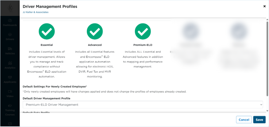Click the company logo at sidebar top
269x127 pixels.
click(10, 8)
